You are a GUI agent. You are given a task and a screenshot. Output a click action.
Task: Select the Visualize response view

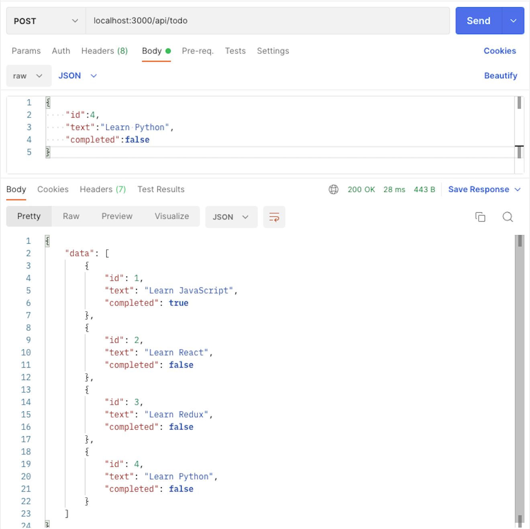click(172, 216)
